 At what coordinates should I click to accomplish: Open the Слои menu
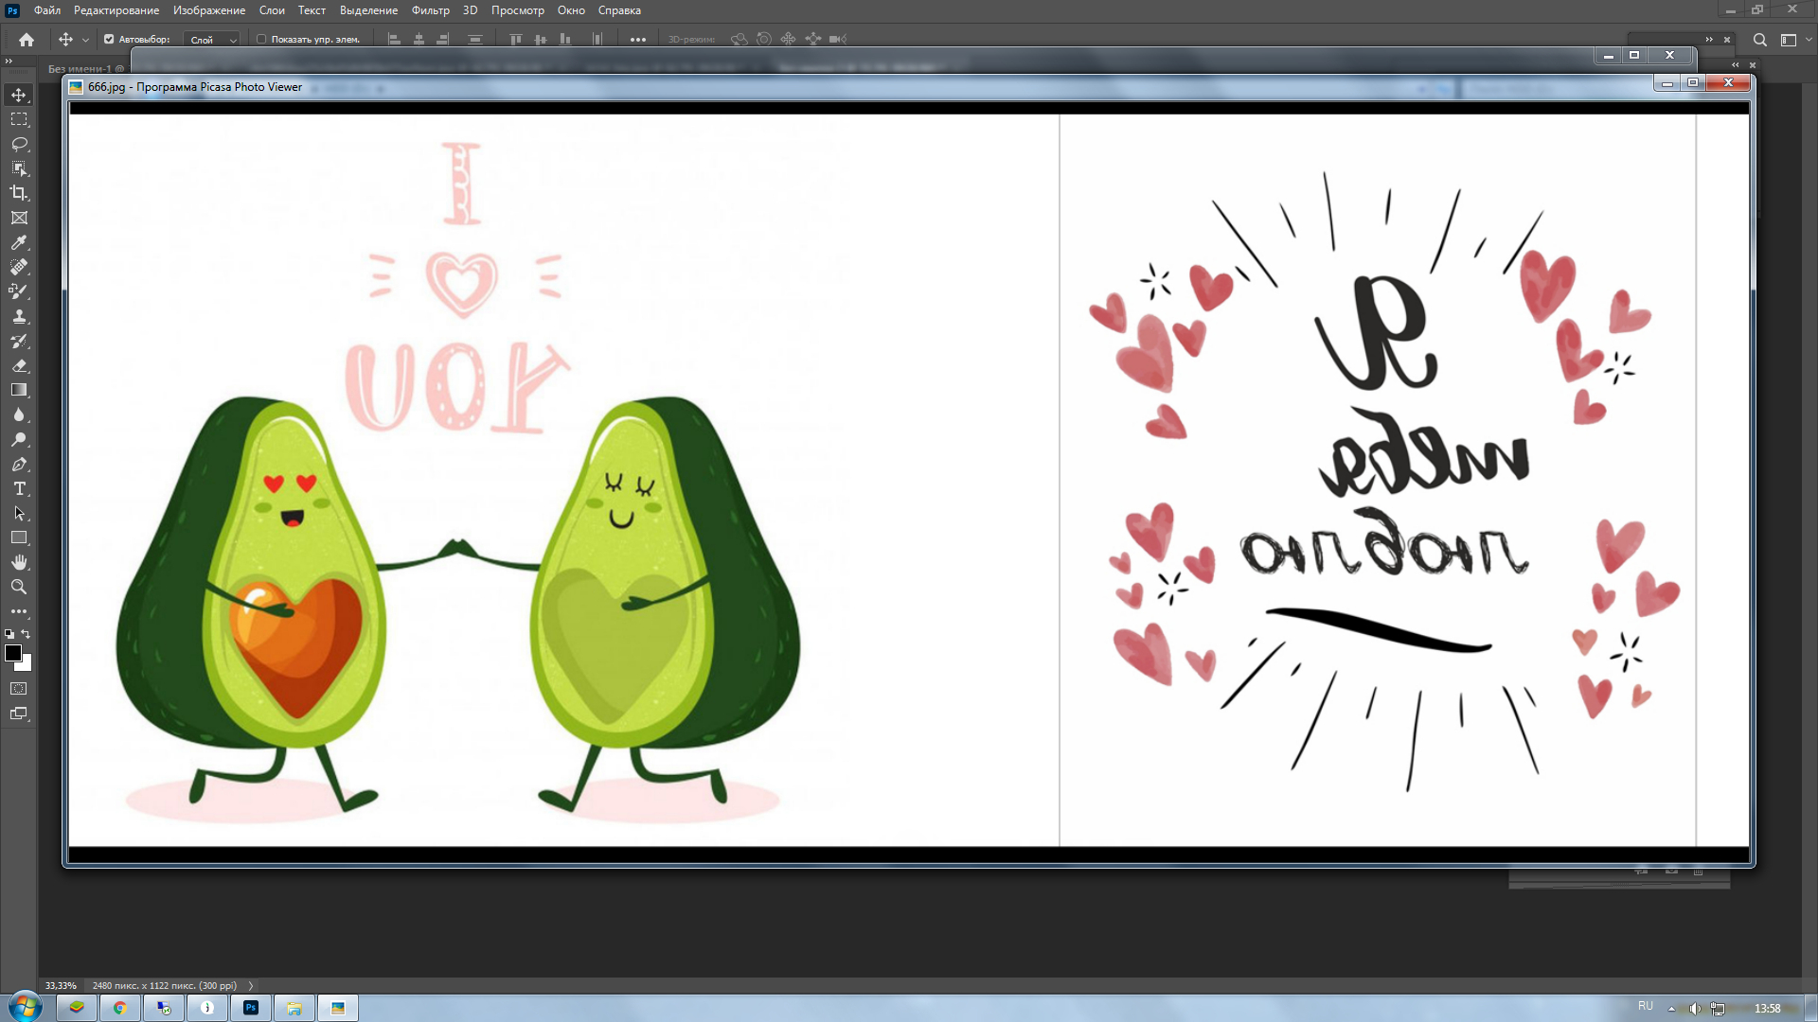point(272,10)
